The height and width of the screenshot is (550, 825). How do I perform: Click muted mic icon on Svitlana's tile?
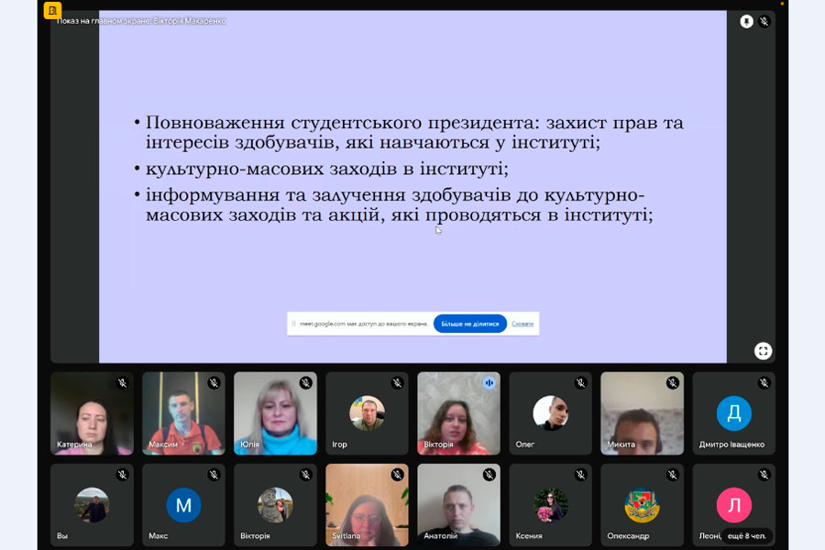pyautogui.click(x=397, y=475)
